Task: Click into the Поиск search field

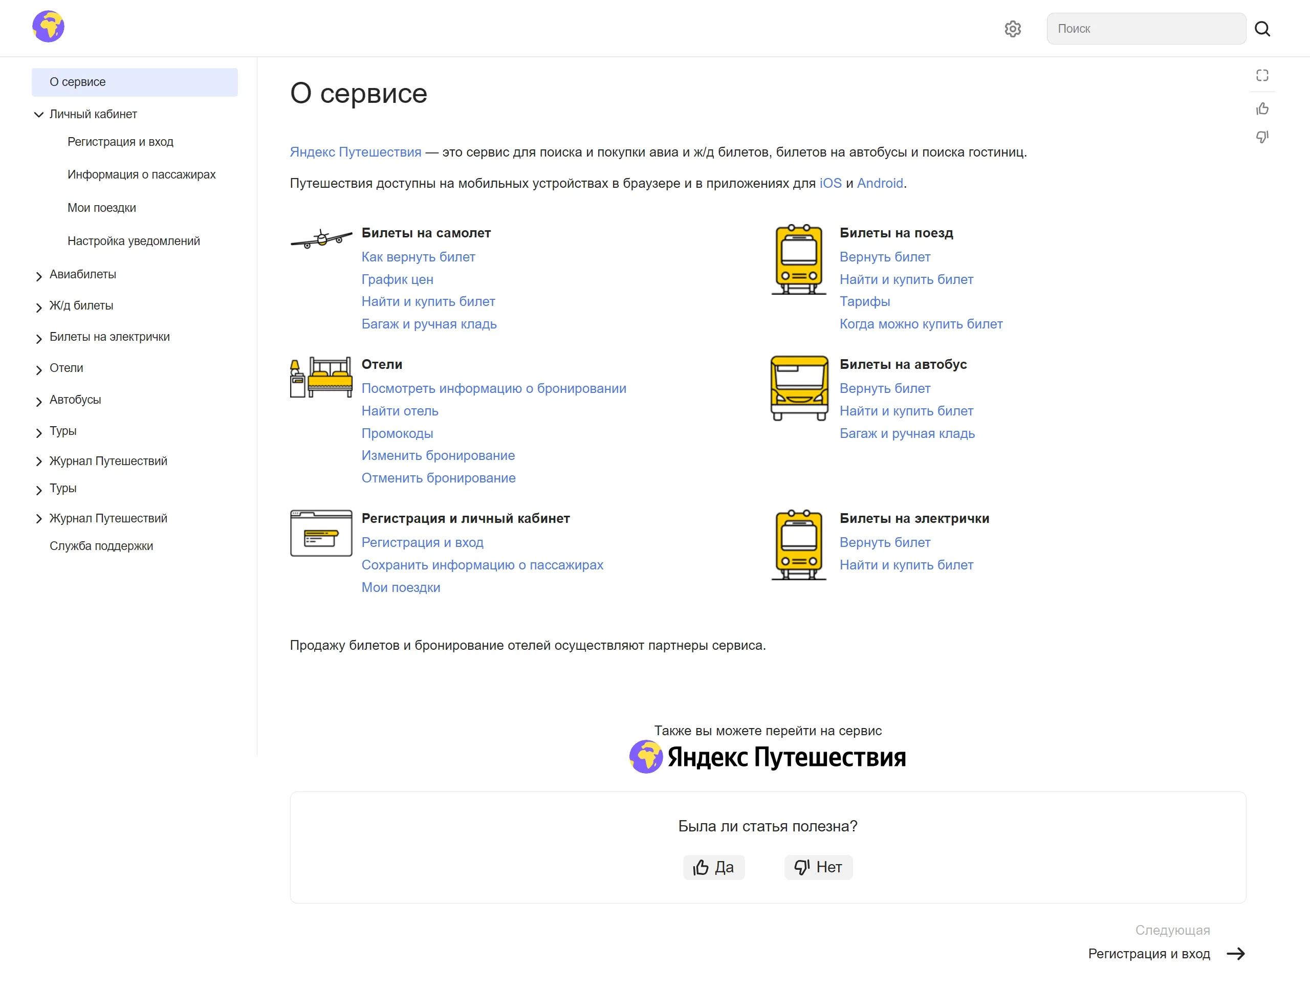Action: [1145, 29]
